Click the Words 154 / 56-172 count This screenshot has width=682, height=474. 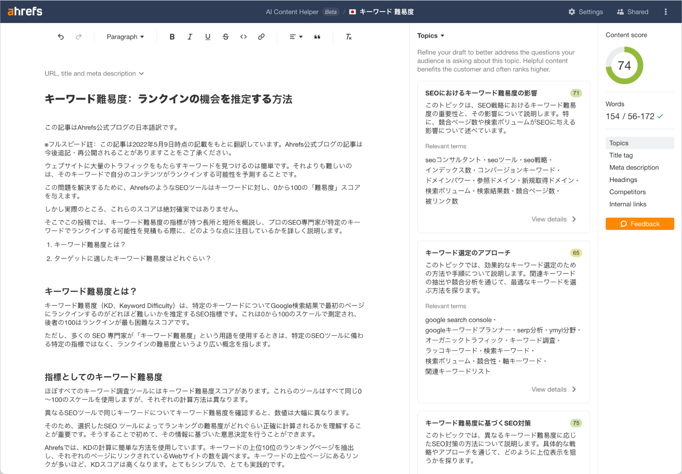coord(630,116)
